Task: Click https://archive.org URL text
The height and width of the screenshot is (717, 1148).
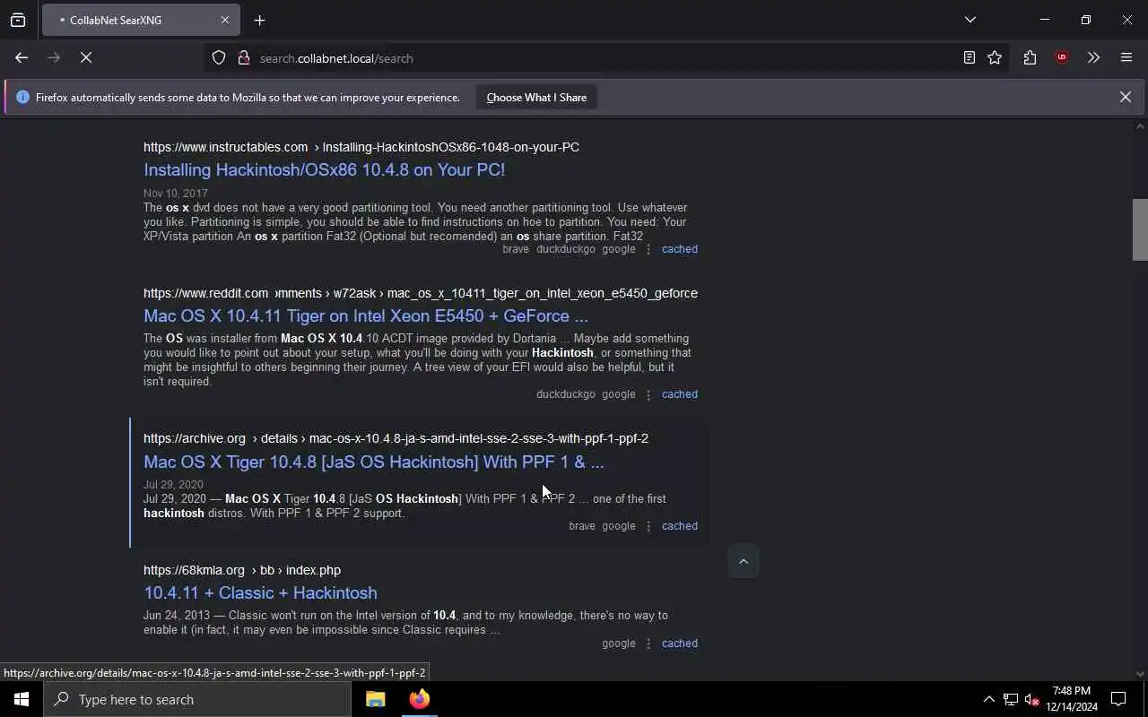Action: click(x=194, y=438)
